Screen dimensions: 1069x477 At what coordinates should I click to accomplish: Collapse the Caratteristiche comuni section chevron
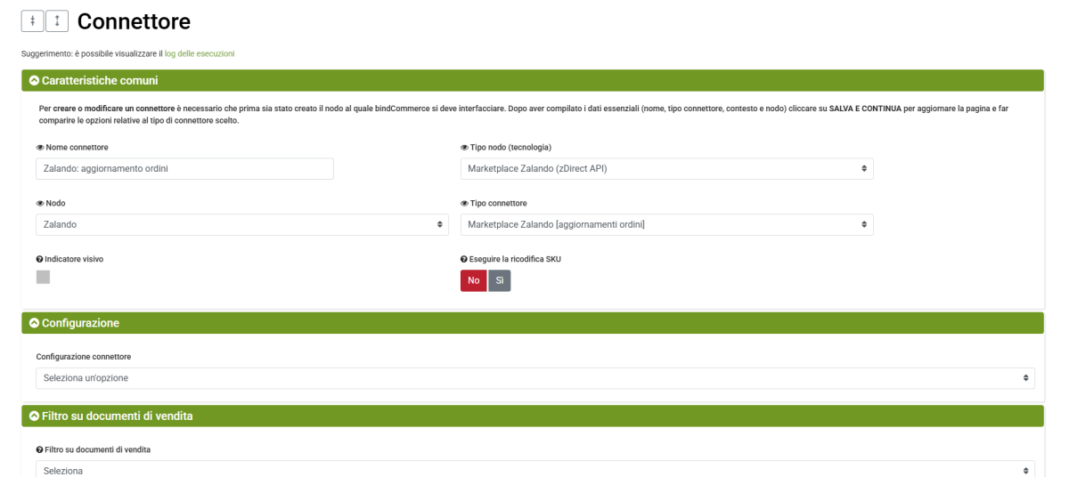click(x=34, y=81)
